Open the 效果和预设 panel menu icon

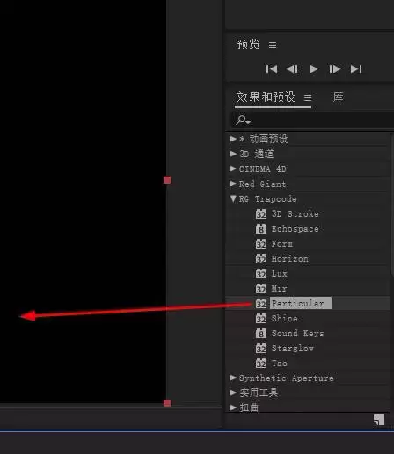tap(308, 97)
